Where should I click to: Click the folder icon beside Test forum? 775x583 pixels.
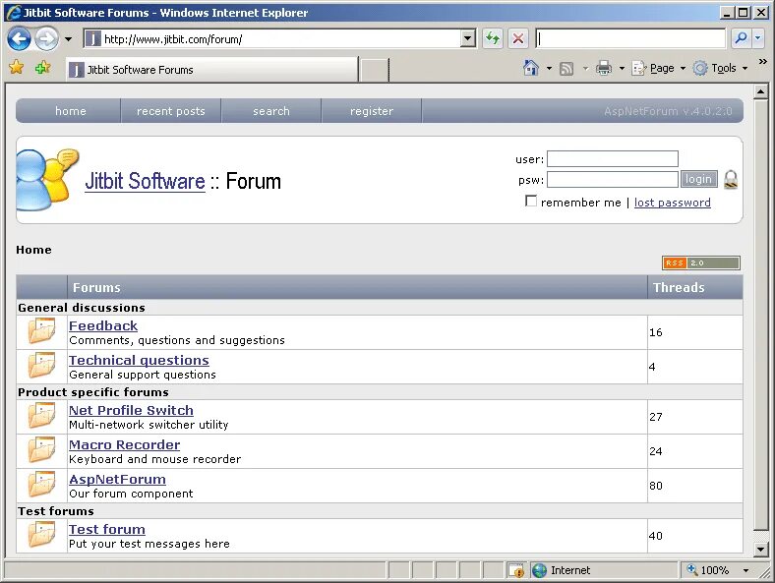pos(41,535)
